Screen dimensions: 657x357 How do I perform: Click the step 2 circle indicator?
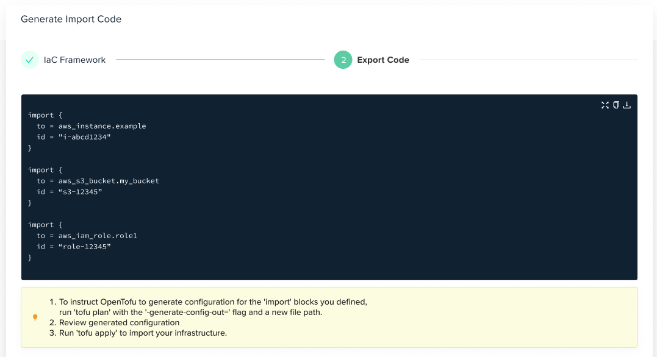pyautogui.click(x=343, y=60)
